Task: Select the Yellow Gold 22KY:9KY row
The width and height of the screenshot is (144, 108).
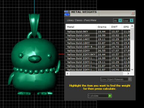Action: 98,55
